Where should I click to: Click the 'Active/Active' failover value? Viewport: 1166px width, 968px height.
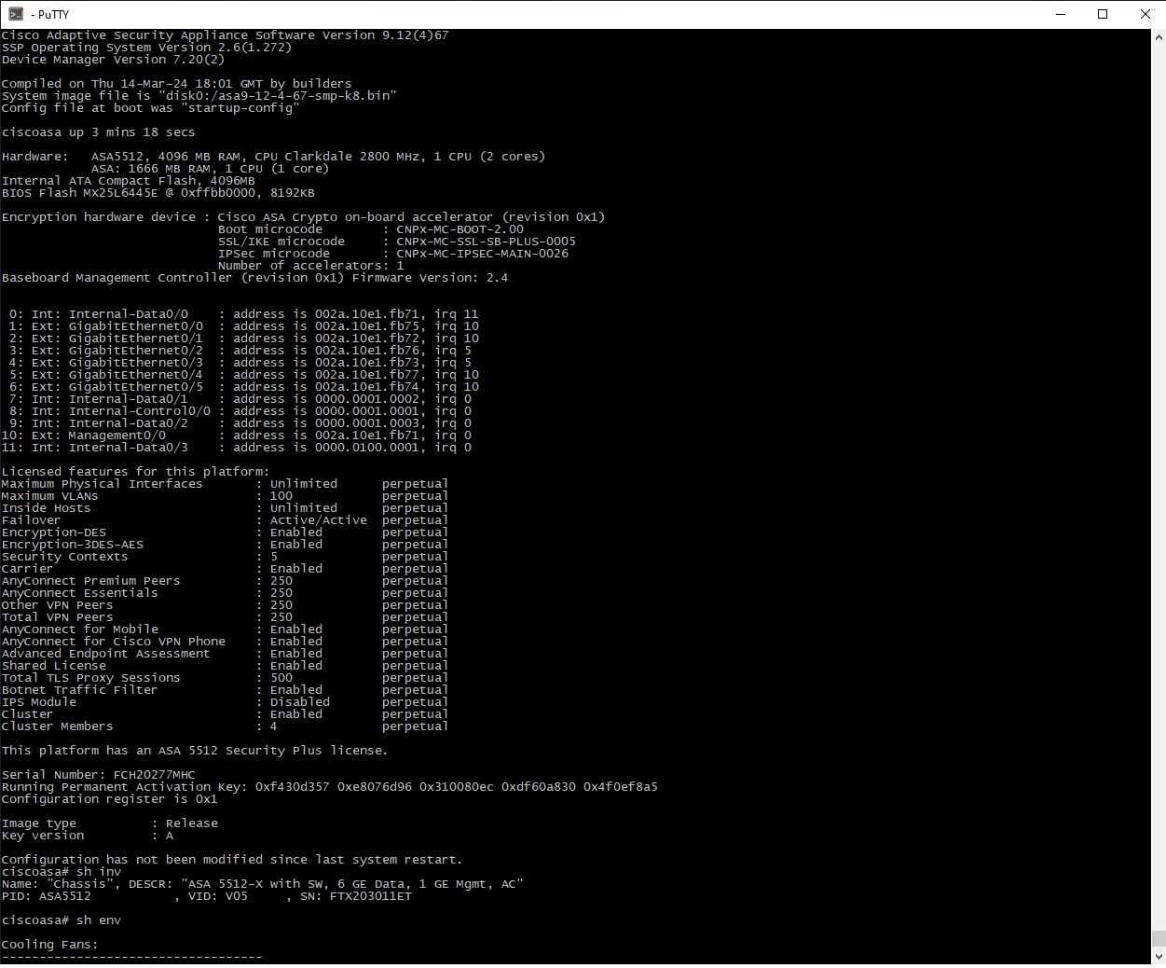318,520
